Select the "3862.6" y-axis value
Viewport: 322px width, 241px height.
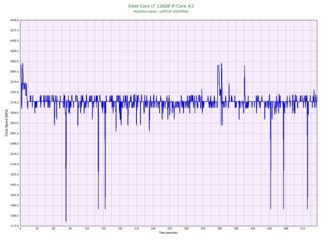[14, 61]
